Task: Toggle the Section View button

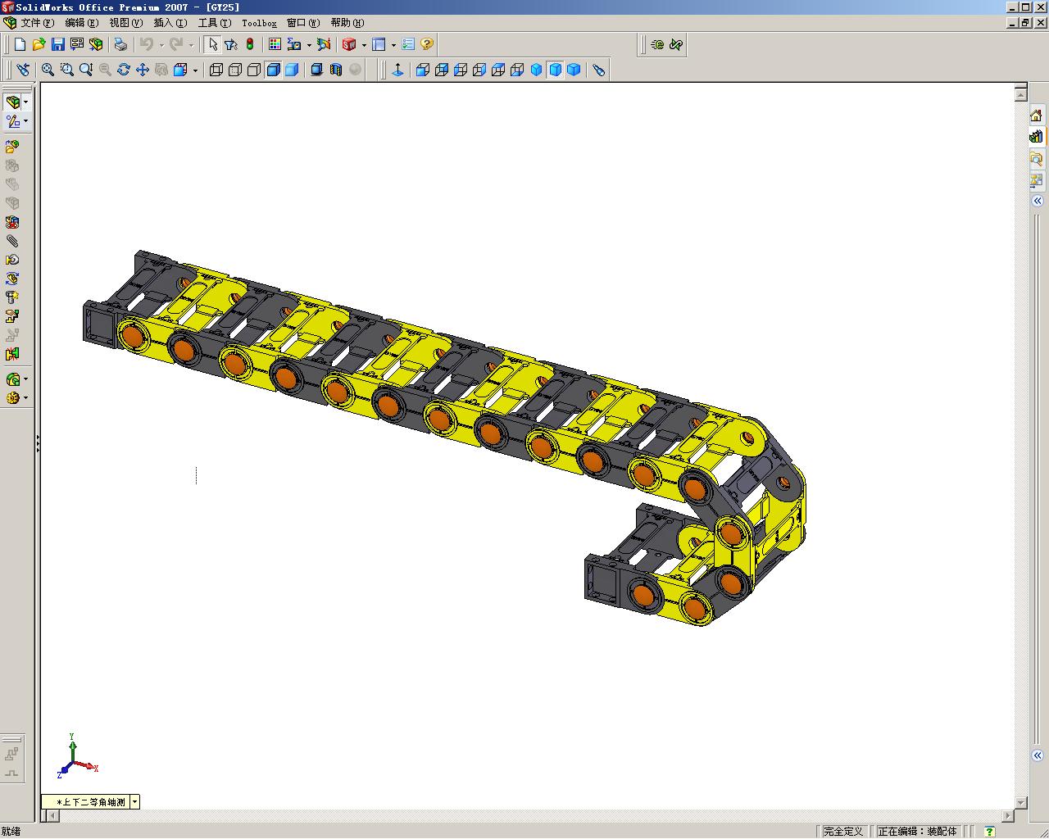Action: [336, 70]
